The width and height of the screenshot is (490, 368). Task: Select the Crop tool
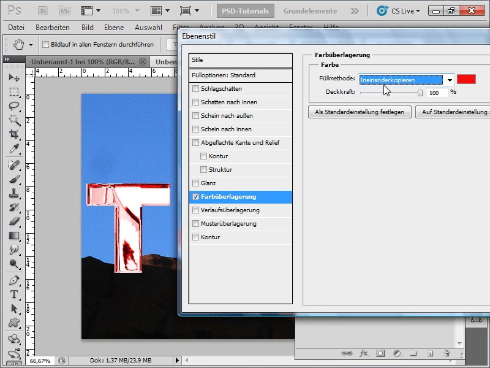(x=14, y=134)
